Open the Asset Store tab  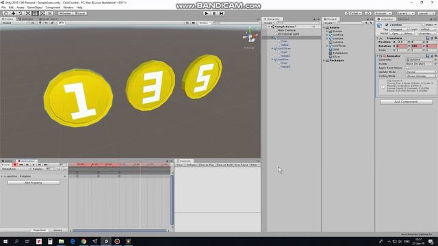tap(48, 19)
